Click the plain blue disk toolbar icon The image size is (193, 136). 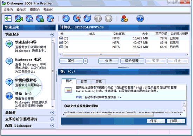[x=66, y=19]
